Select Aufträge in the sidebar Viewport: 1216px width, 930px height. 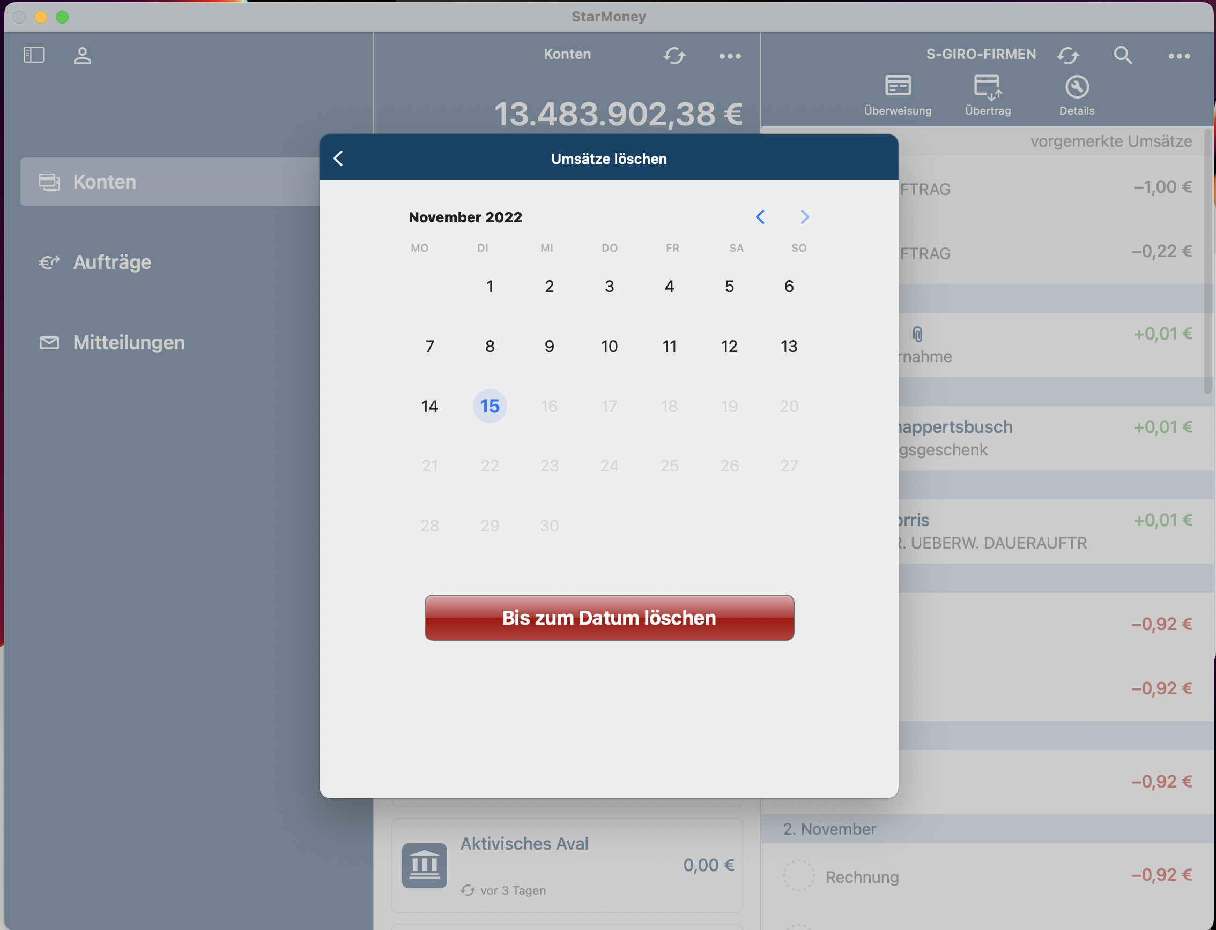pos(112,262)
